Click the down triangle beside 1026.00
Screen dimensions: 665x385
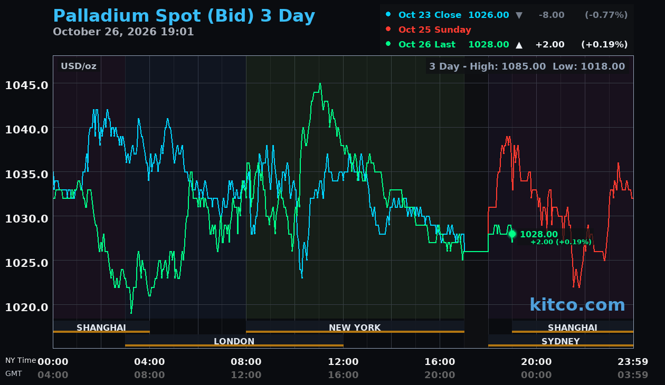pyautogui.click(x=519, y=15)
